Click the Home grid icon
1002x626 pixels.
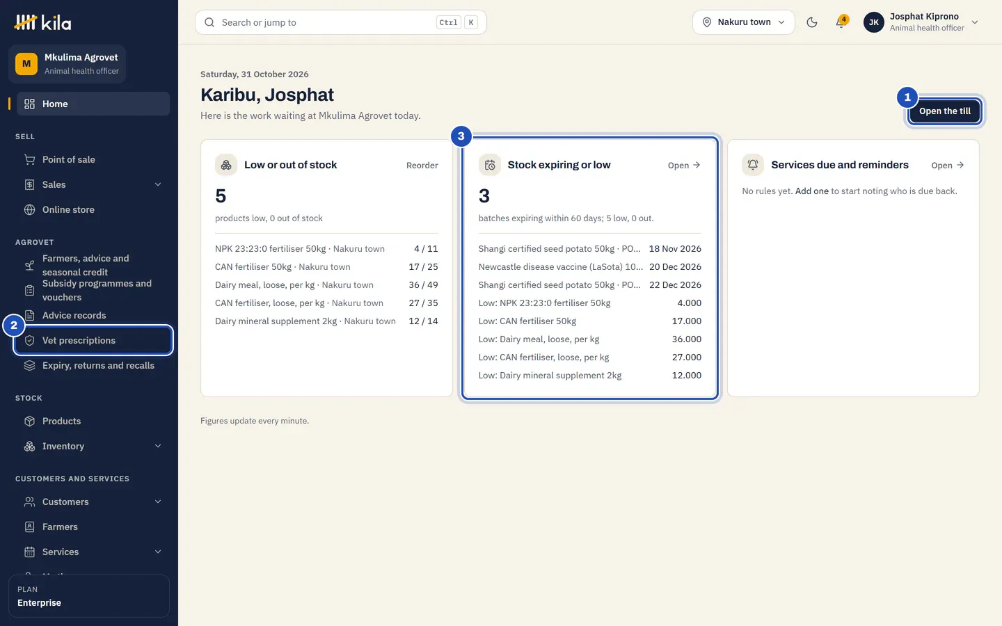click(x=29, y=104)
